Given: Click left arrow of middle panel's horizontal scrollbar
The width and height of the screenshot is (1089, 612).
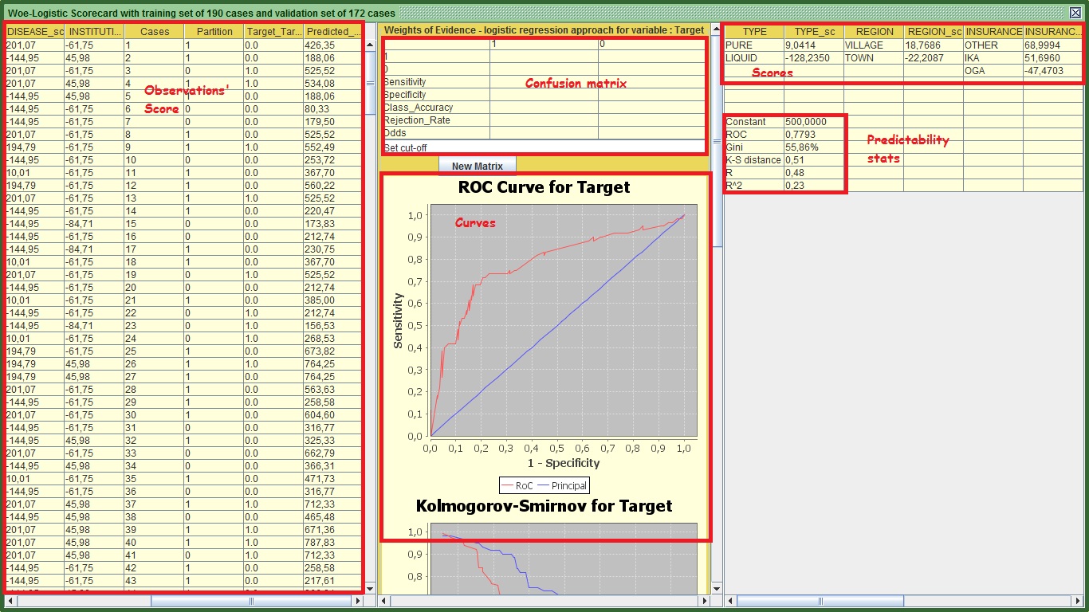Looking at the screenshot, I should point(385,602).
